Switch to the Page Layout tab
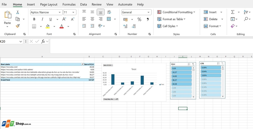This screenshot has width=253, height=129. tap(49, 4)
